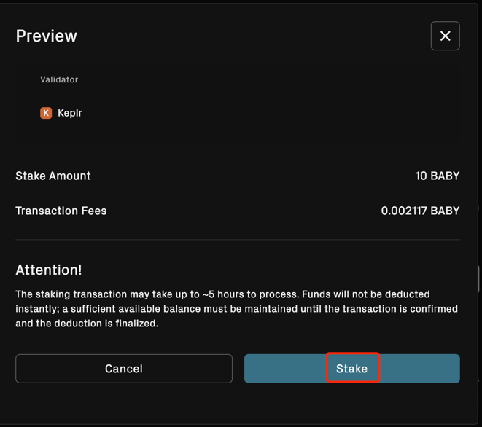Viewport: 482px width, 427px height.
Task: Close the Preview dialog with X
Action: click(445, 36)
